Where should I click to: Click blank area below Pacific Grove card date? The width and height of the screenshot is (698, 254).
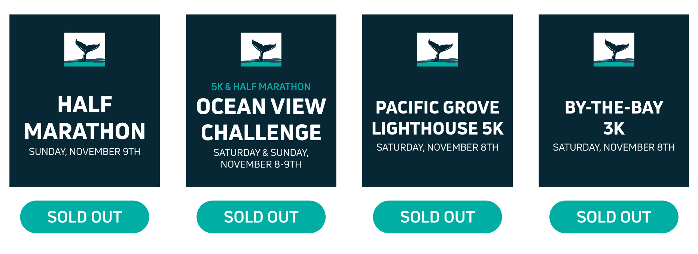[x=437, y=170]
